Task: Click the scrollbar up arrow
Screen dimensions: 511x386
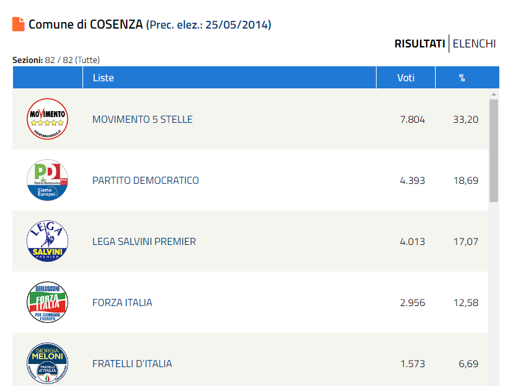Action: point(493,94)
